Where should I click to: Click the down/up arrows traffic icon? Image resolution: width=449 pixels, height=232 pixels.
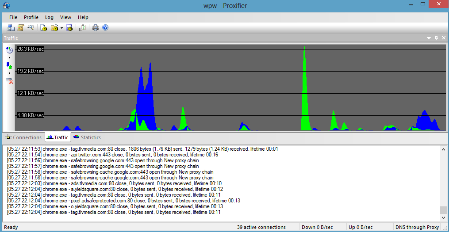point(9,65)
